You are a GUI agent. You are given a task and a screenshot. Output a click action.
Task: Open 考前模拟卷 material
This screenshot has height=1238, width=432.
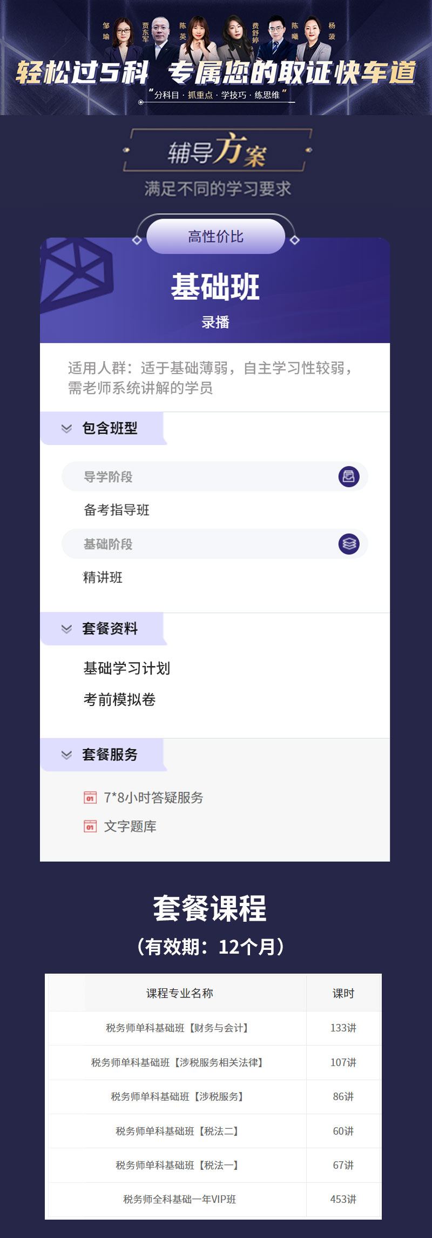click(119, 700)
